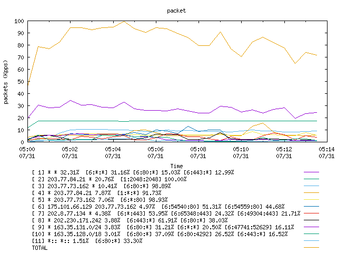Select legend row [ 5] * 203.77.73.162 7.06%
337x253 pixels.
coord(100,200)
